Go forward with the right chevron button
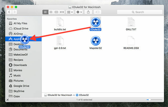The image size is (168, 107). (x=14, y=12)
